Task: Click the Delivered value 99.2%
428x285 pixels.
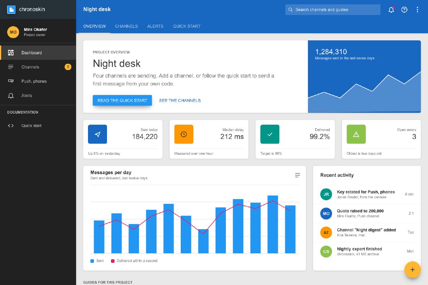Action: click(320, 137)
